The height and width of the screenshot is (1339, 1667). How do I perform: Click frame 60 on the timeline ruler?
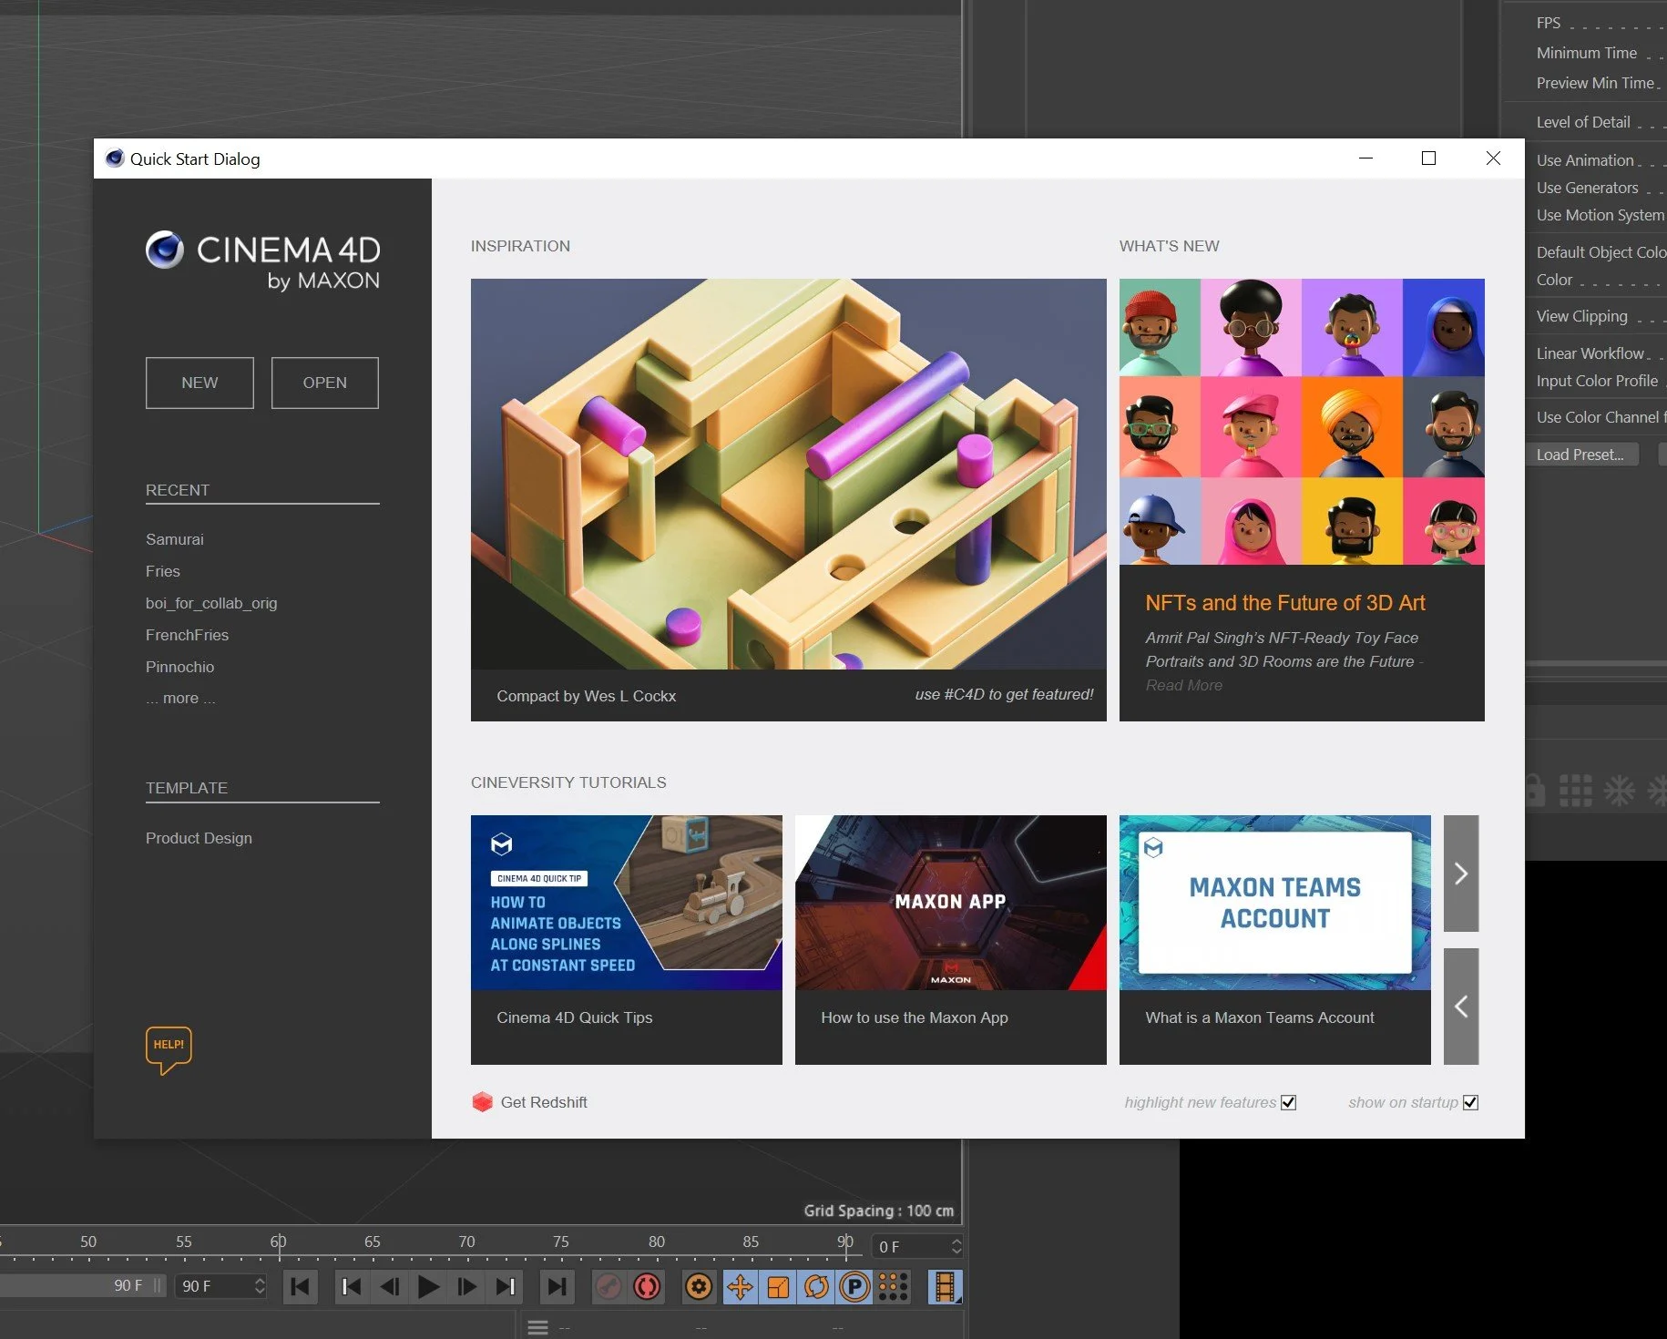click(278, 1242)
